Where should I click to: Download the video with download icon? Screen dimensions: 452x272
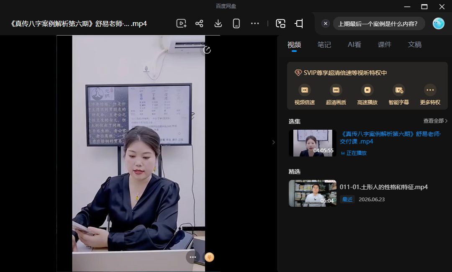pyautogui.click(x=218, y=23)
